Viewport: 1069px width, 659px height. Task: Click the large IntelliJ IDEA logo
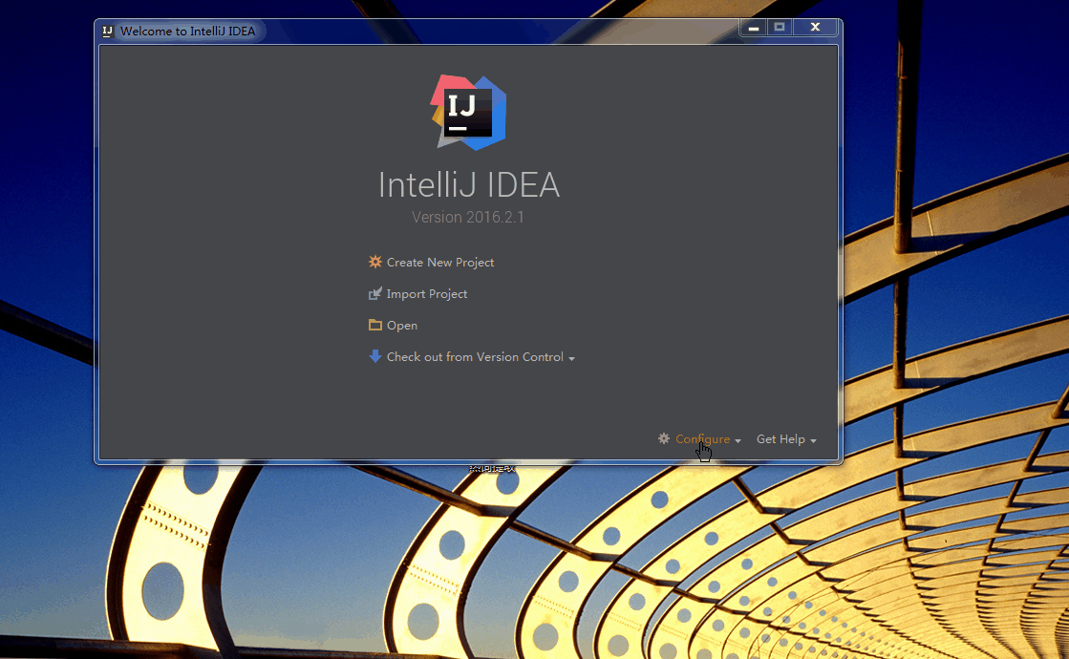(x=468, y=112)
